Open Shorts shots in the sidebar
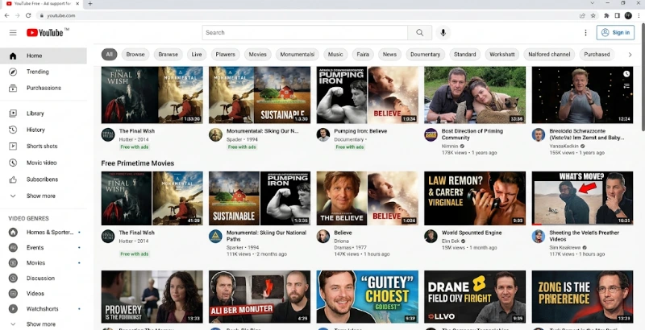This screenshot has height=330, width=645. [44, 146]
